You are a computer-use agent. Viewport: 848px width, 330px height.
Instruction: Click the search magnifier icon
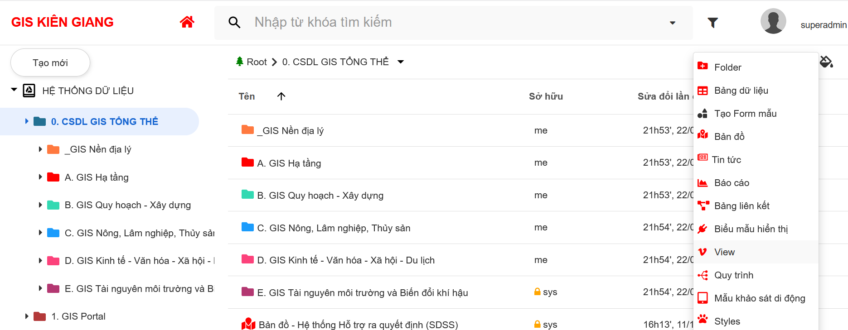[234, 22]
